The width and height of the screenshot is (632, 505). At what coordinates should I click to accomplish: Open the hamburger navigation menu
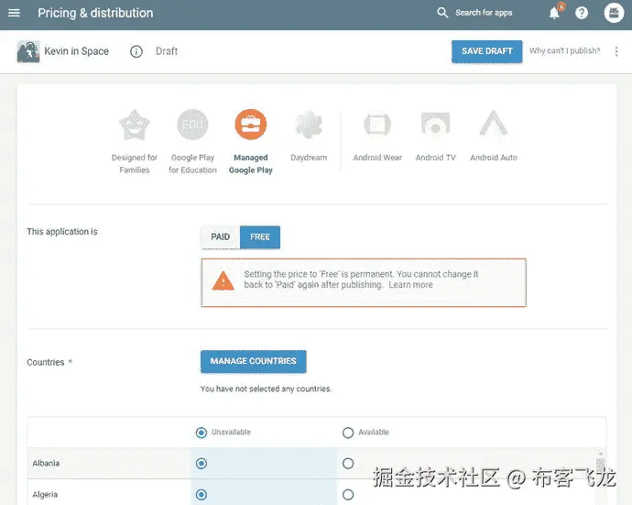14,13
